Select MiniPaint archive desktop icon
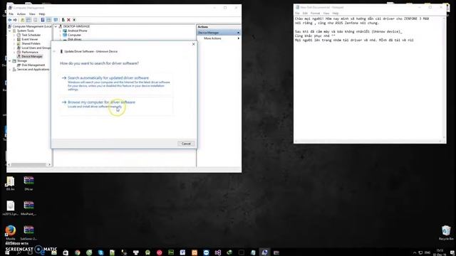456x256 pixels. click(x=28, y=208)
